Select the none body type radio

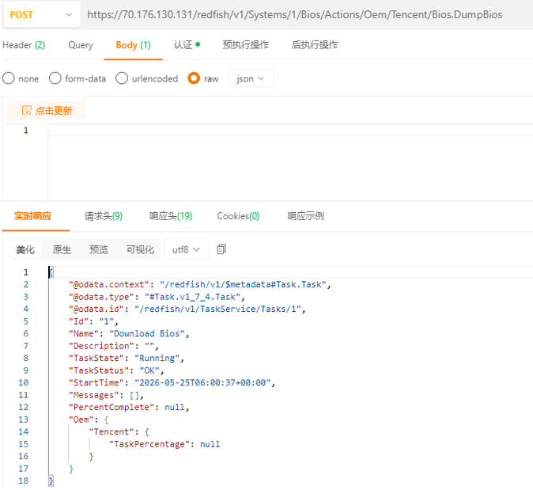pos(9,78)
